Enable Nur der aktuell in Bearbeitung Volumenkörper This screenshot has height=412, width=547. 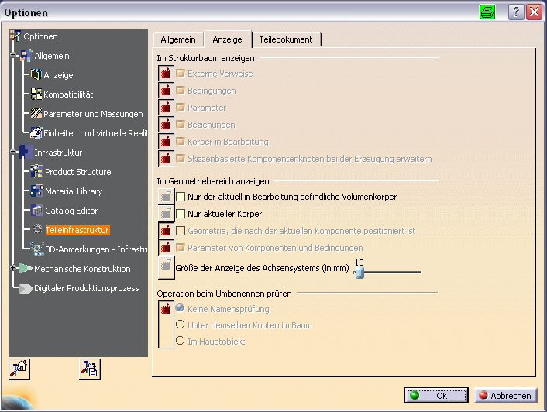(x=181, y=197)
